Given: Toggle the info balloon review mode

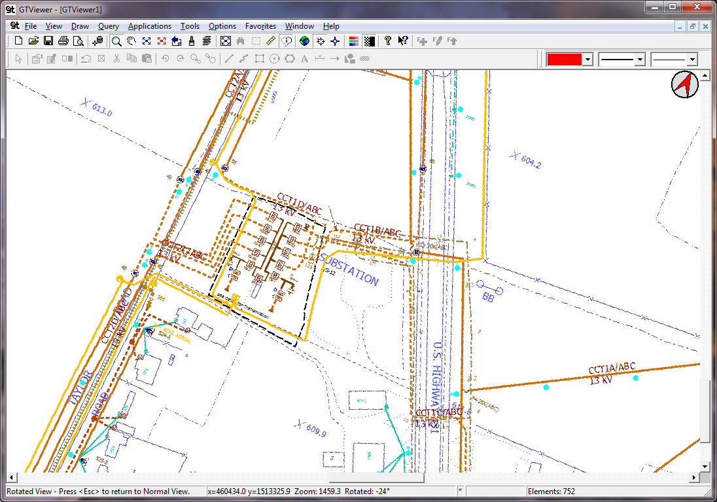Looking at the screenshot, I should [x=286, y=41].
